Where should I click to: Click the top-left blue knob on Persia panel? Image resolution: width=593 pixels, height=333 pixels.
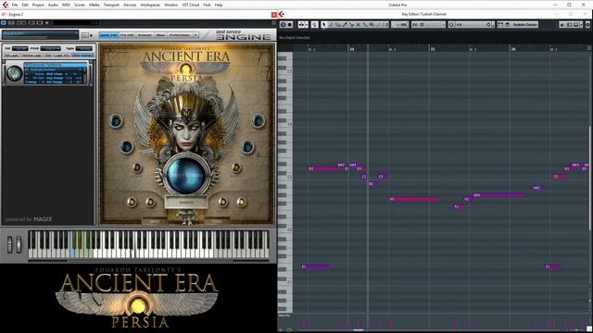[115, 121]
